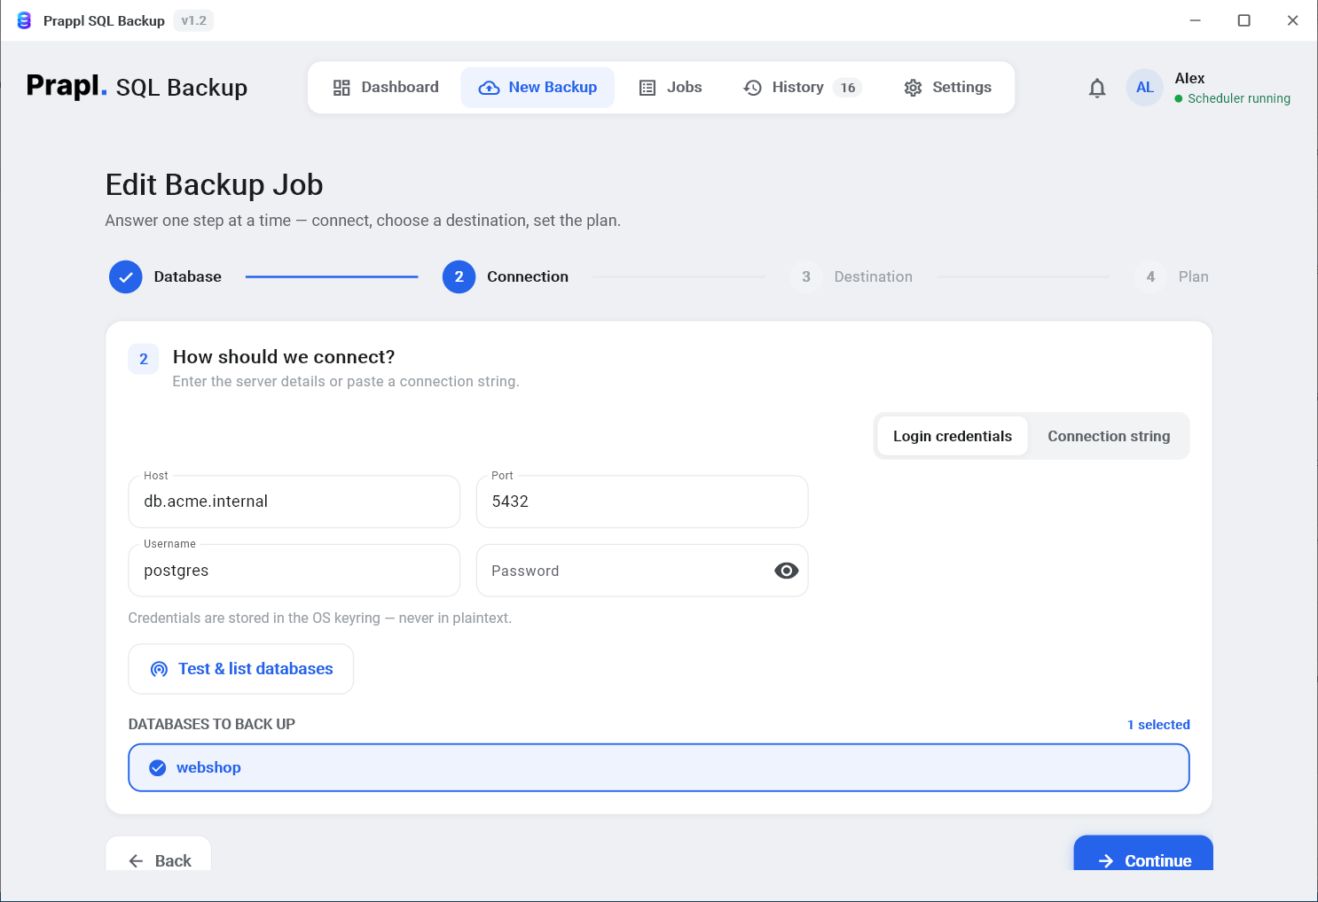This screenshot has width=1318, height=902.
Task: Click the Port input field
Action: point(642,502)
